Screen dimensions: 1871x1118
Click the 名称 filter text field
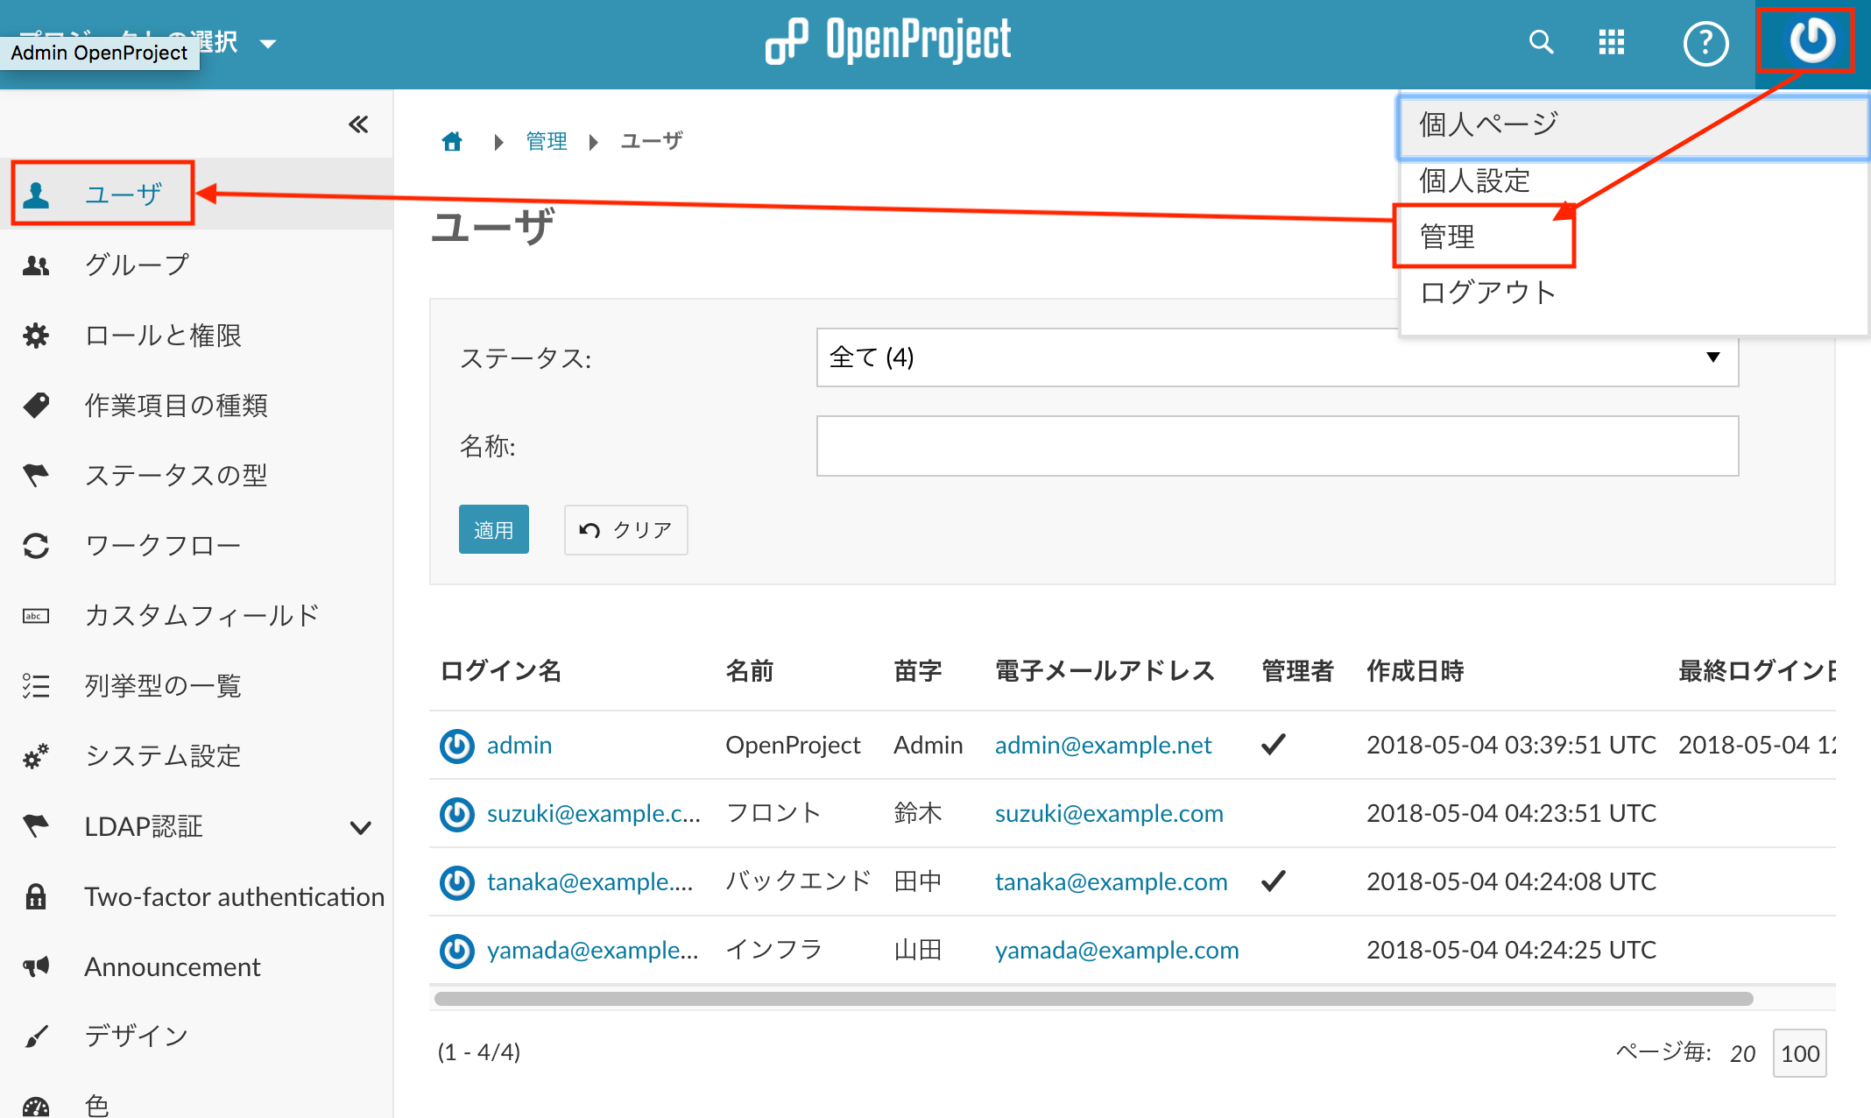(1277, 446)
